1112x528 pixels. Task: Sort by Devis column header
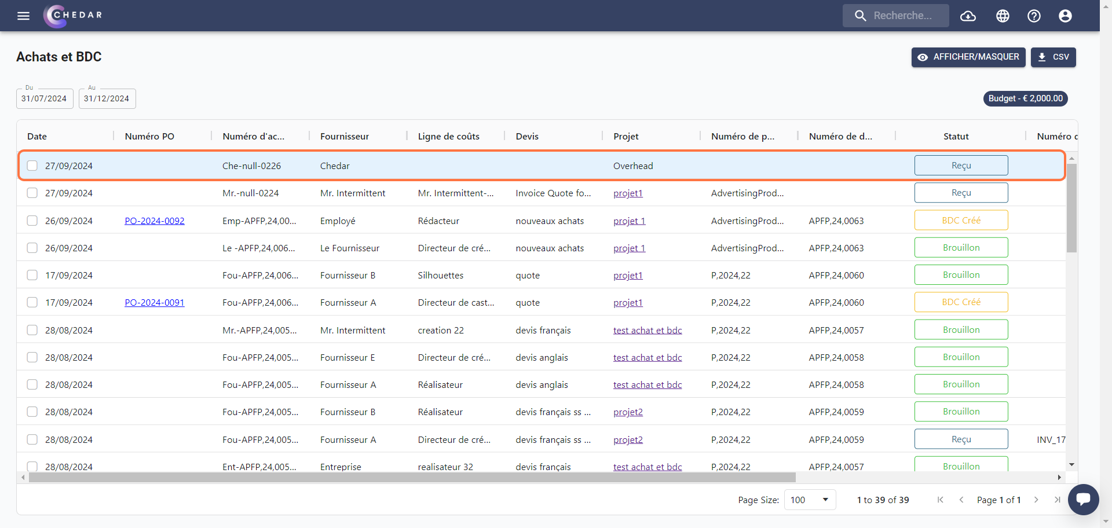pyautogui.click(x=527, y=136)
